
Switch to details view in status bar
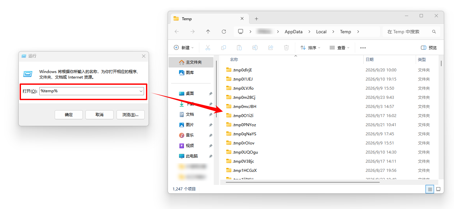point(430,189)
